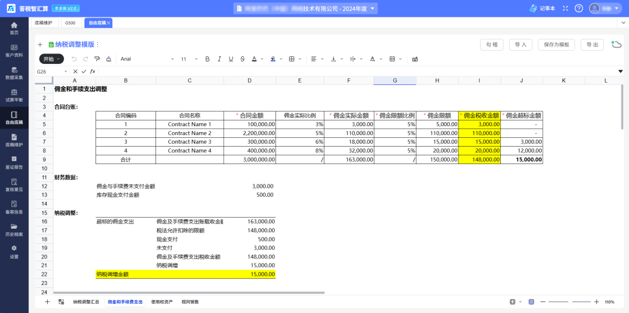Click the 导出 button
The image size is (629, 313).
click(x=592, y=45)
